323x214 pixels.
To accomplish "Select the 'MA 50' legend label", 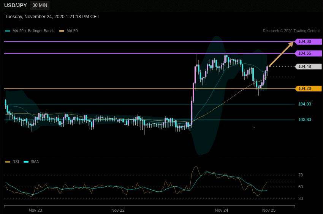I will coord(72,31).
